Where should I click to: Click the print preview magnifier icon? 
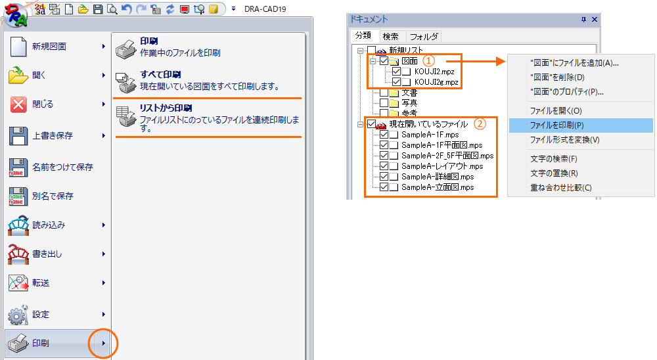pos(112,9)
